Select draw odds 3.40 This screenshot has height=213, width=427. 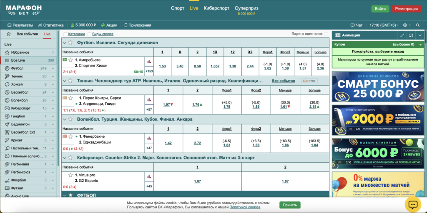click(180, 66)
